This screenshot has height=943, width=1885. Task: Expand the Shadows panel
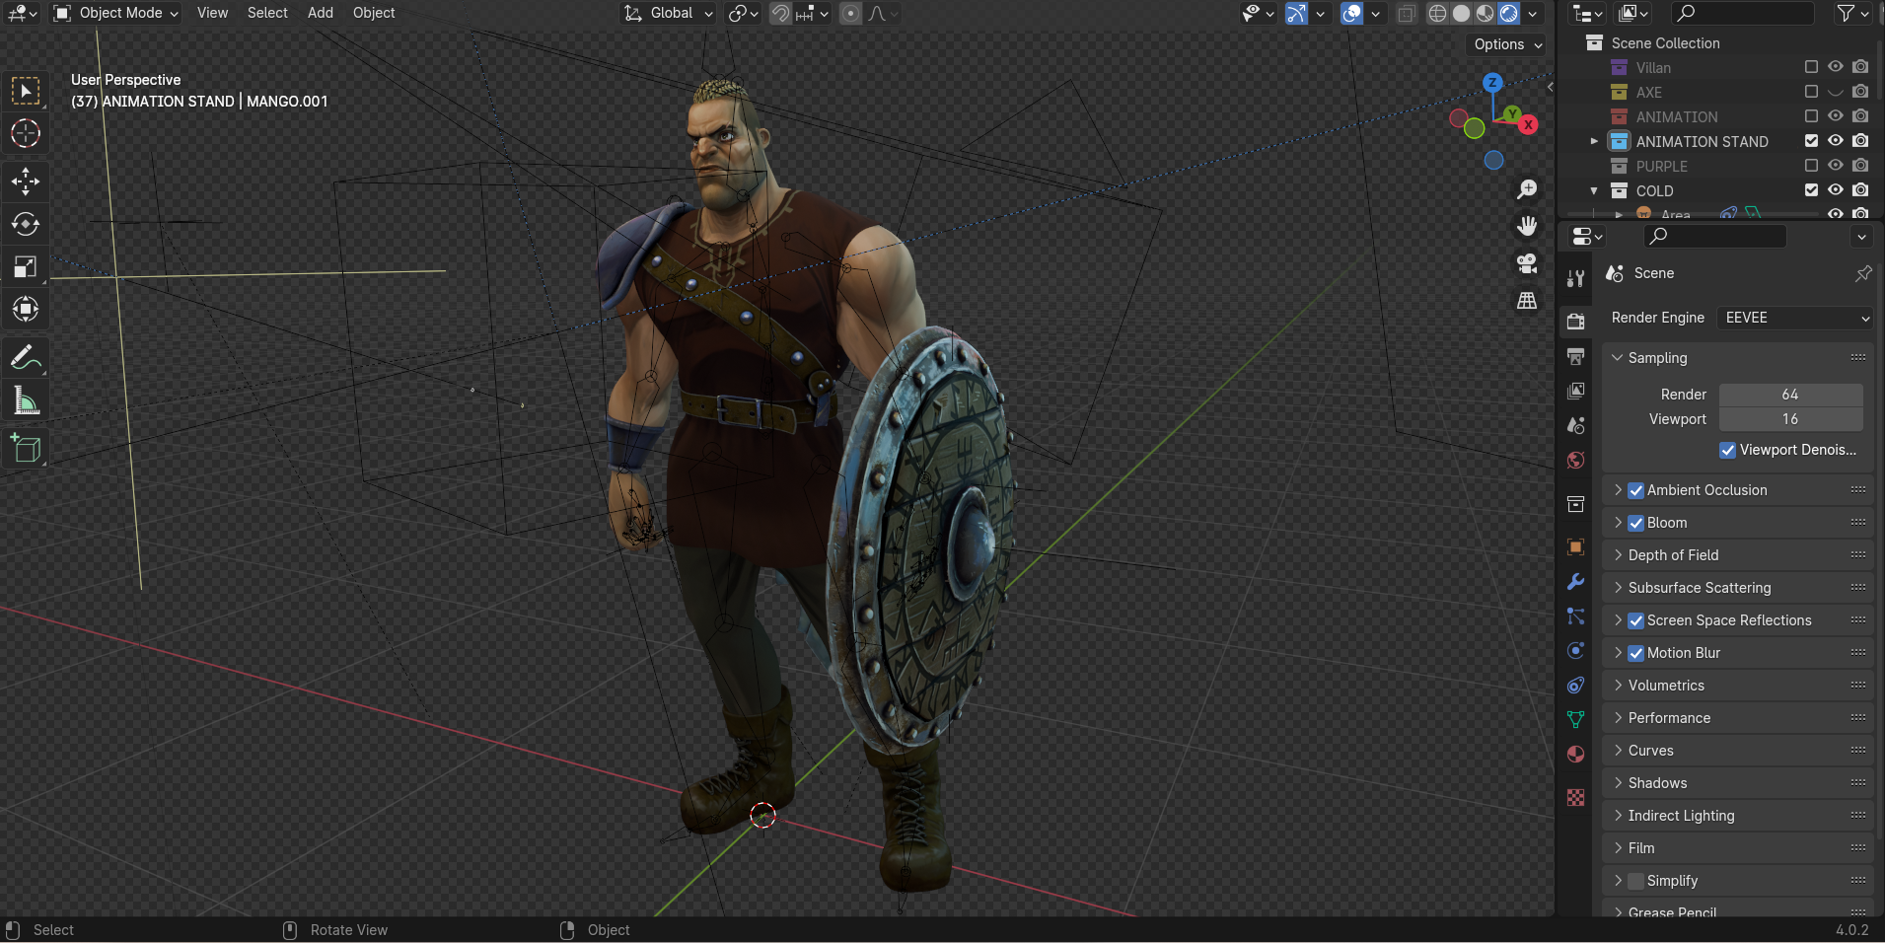[1618, 783]
